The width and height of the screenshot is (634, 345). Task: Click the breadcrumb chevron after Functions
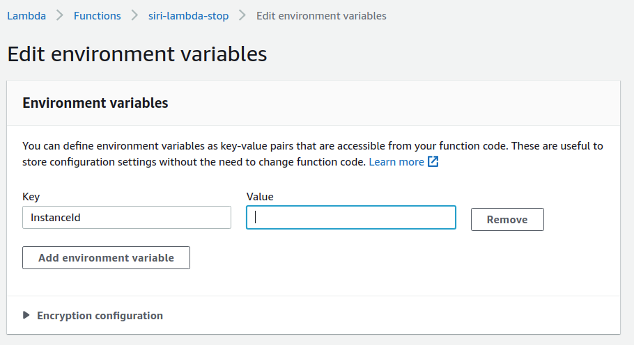pyautogui.click(x=134, y=15)
